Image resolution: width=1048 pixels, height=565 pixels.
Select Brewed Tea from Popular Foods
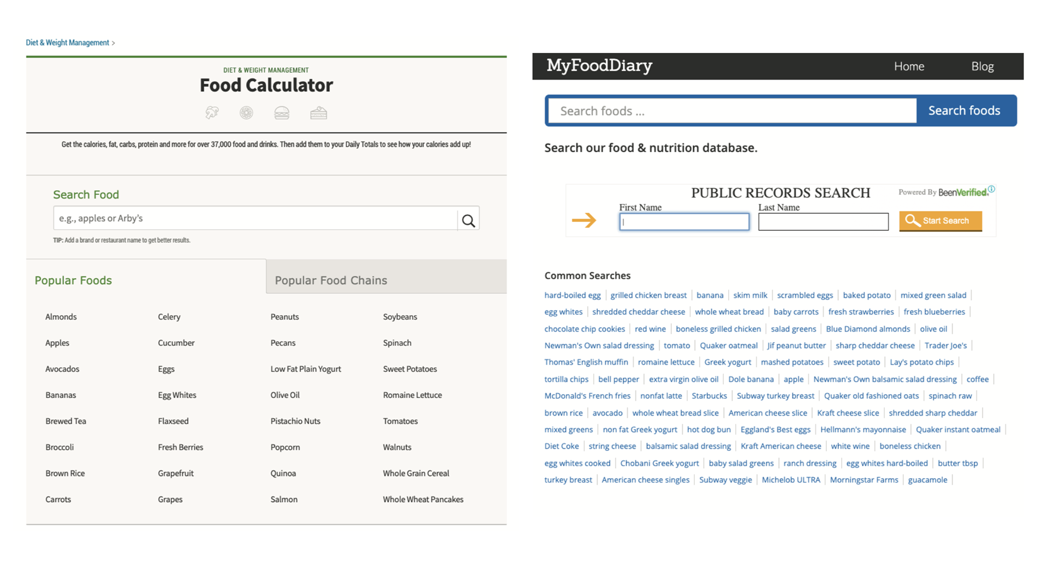coord(66,421)
